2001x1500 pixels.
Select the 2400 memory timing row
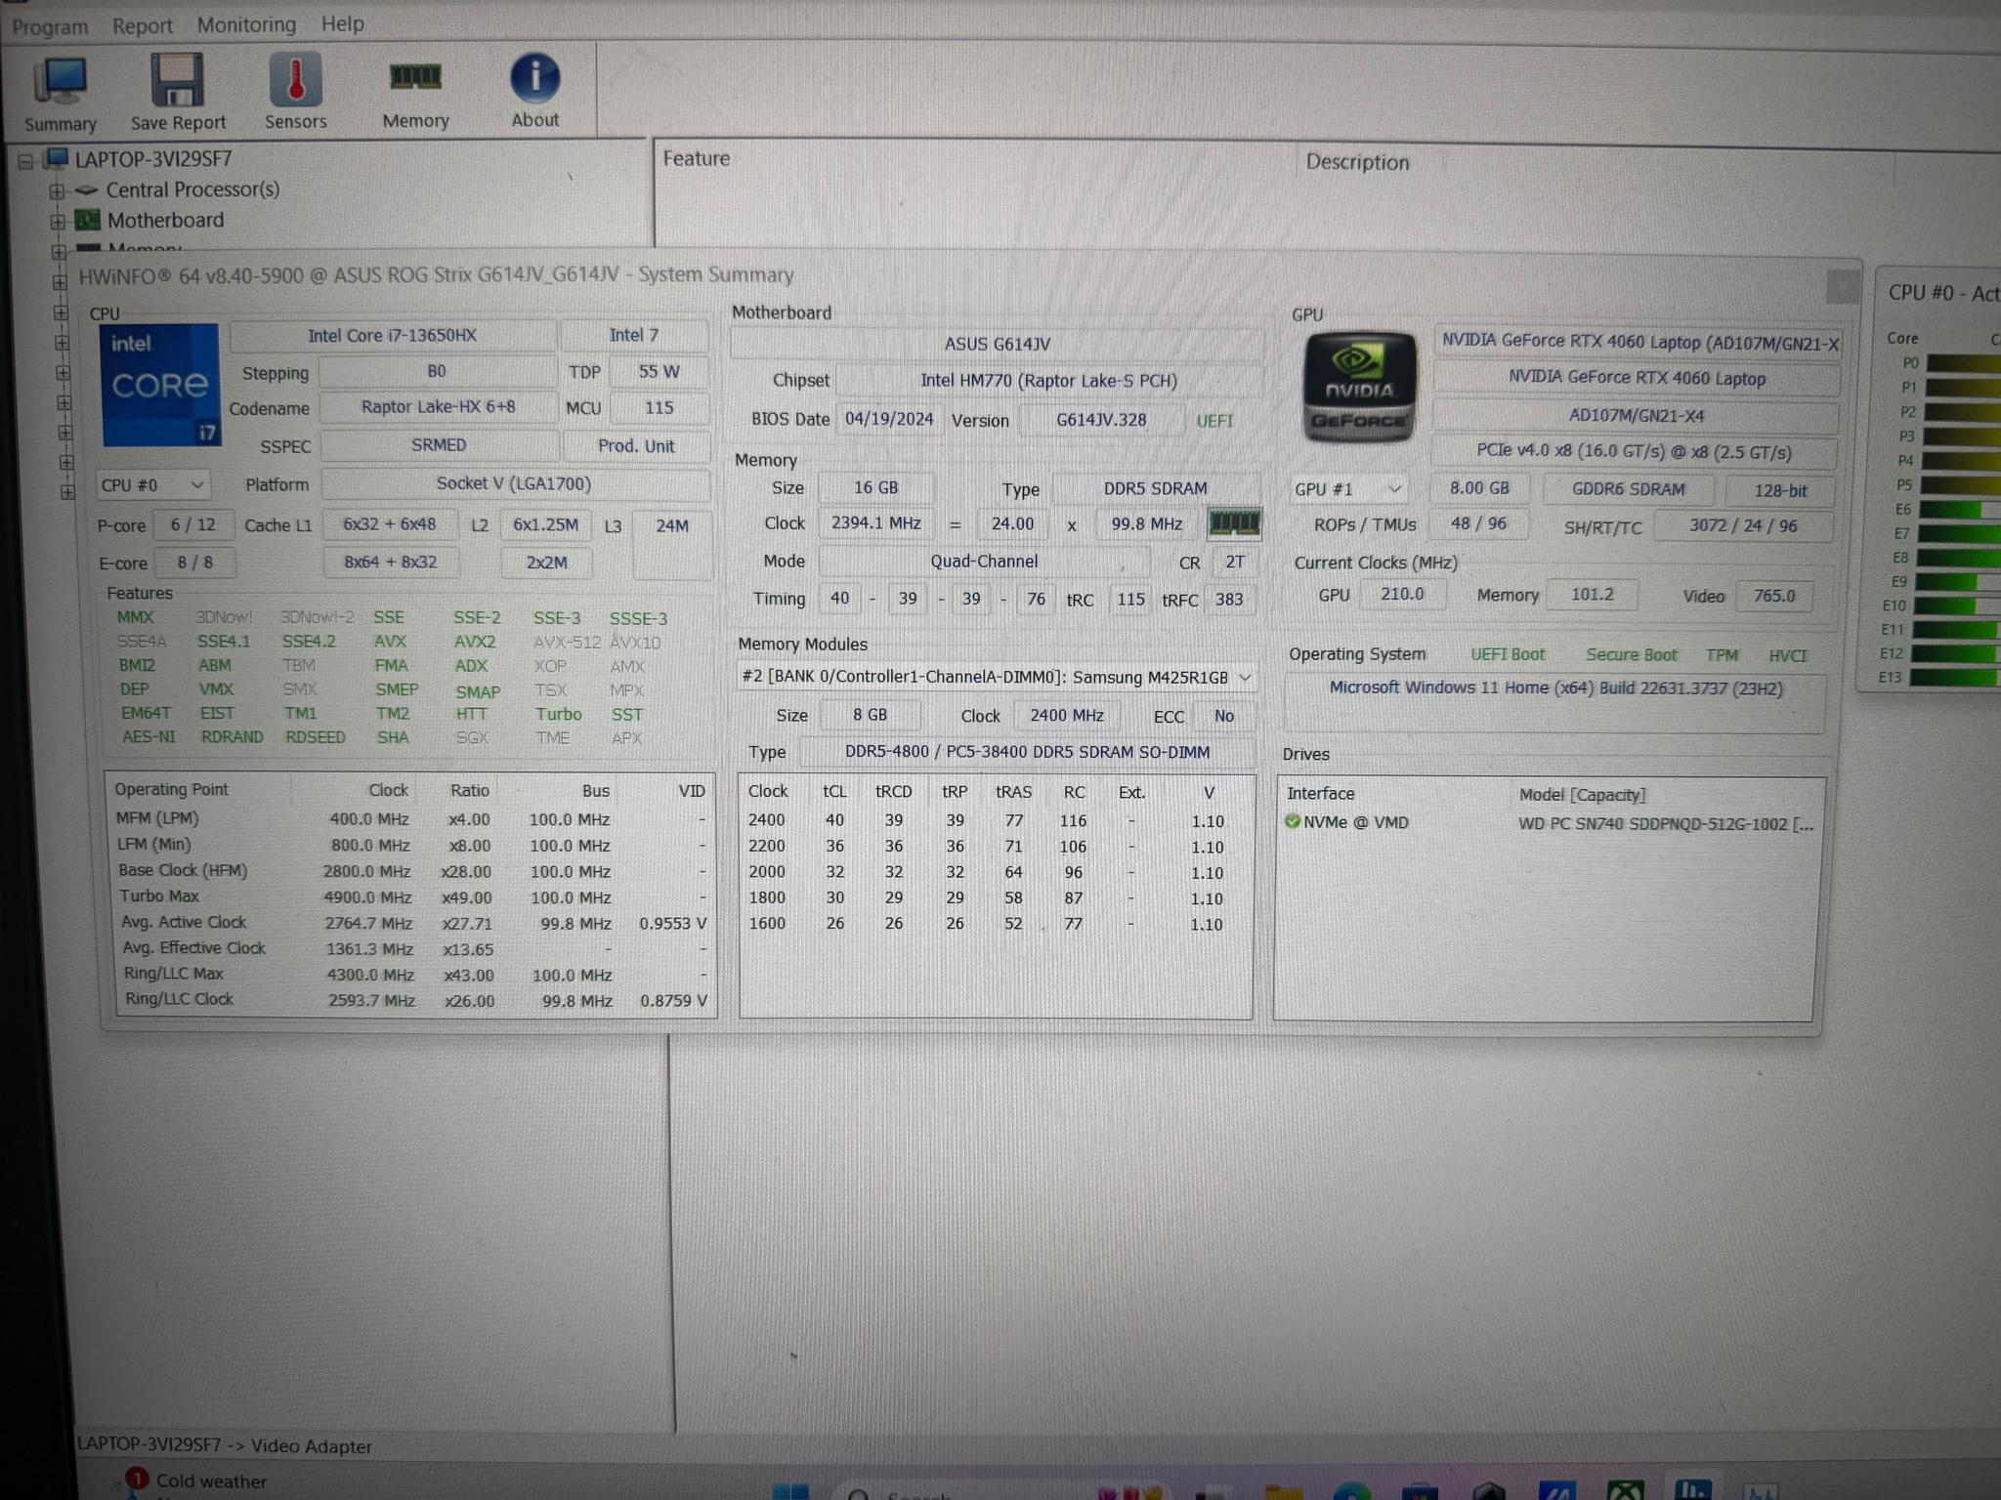tap(995, 821)
